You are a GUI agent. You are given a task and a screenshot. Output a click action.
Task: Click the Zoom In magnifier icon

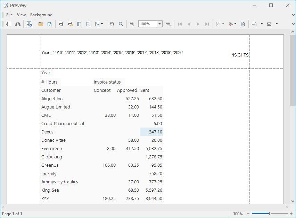[168, 24]
